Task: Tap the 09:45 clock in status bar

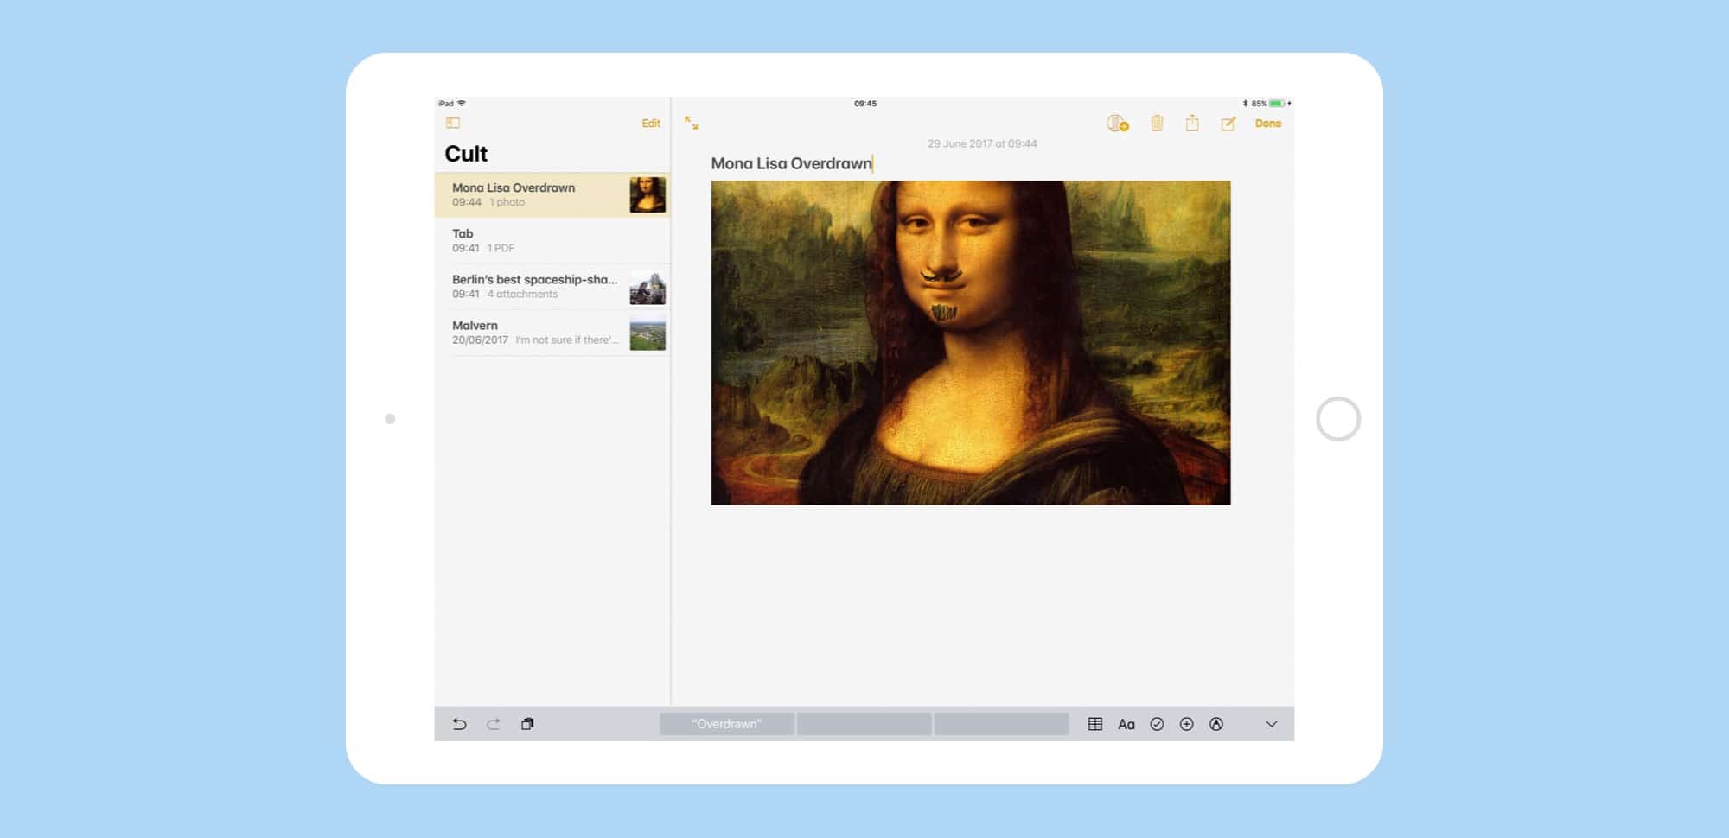Action: [865, 103]
